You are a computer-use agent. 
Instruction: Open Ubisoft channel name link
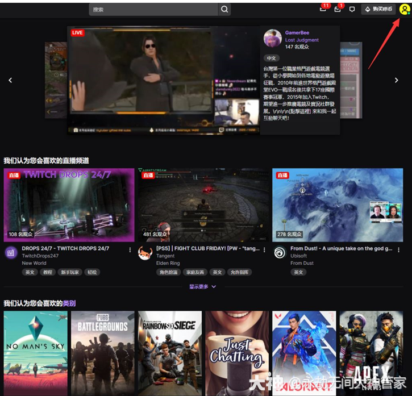[298, 256]
